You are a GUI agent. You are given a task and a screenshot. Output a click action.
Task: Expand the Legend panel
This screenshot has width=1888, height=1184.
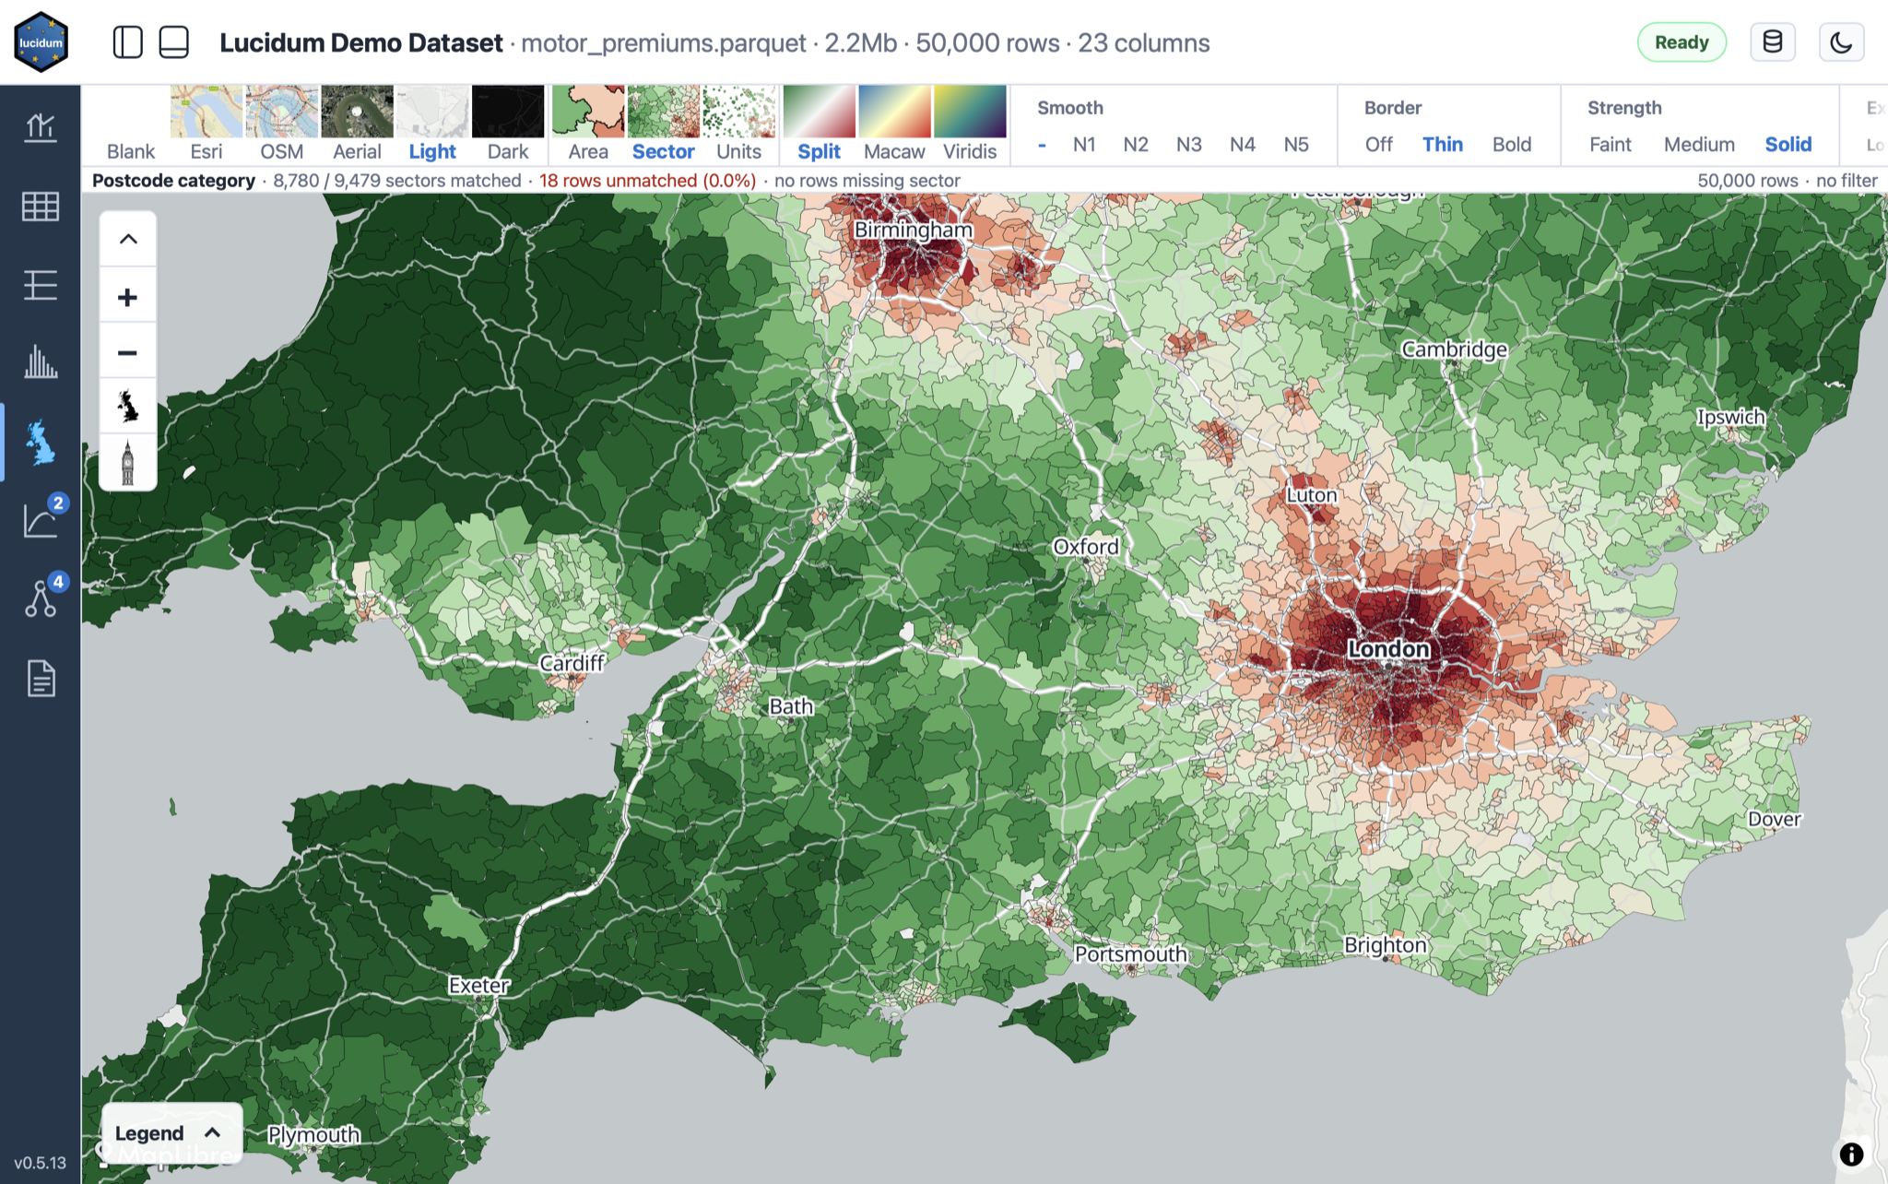[x=171, y=1132]
